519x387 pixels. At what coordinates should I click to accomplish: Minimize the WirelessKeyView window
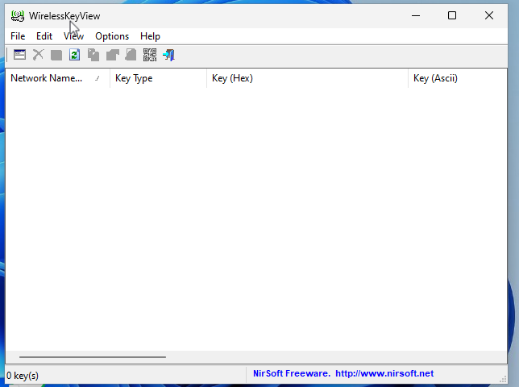point(416,15)
